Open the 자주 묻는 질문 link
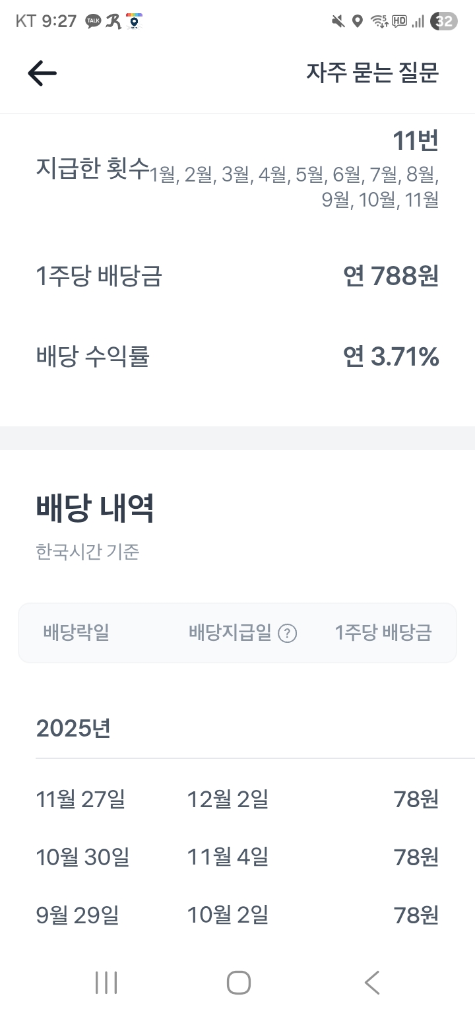The image size is (475, 1019). tap(372, 73)
